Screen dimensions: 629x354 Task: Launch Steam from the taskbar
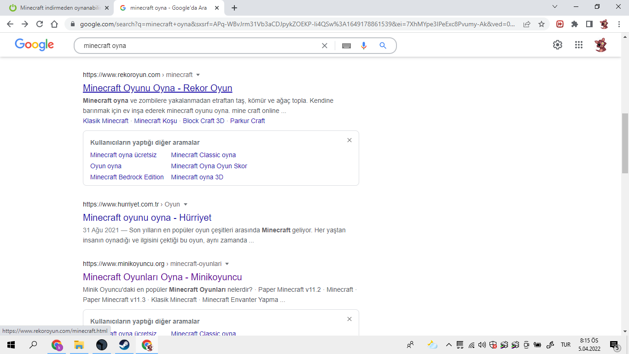coord(124,345)
